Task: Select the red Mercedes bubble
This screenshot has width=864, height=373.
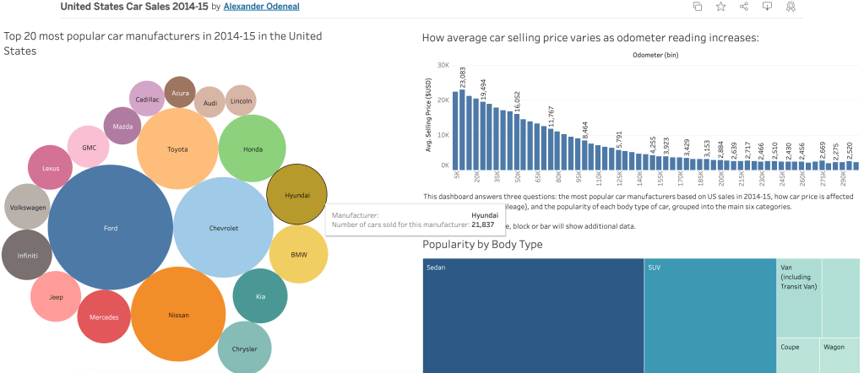Action: click(x=104, y=316)
